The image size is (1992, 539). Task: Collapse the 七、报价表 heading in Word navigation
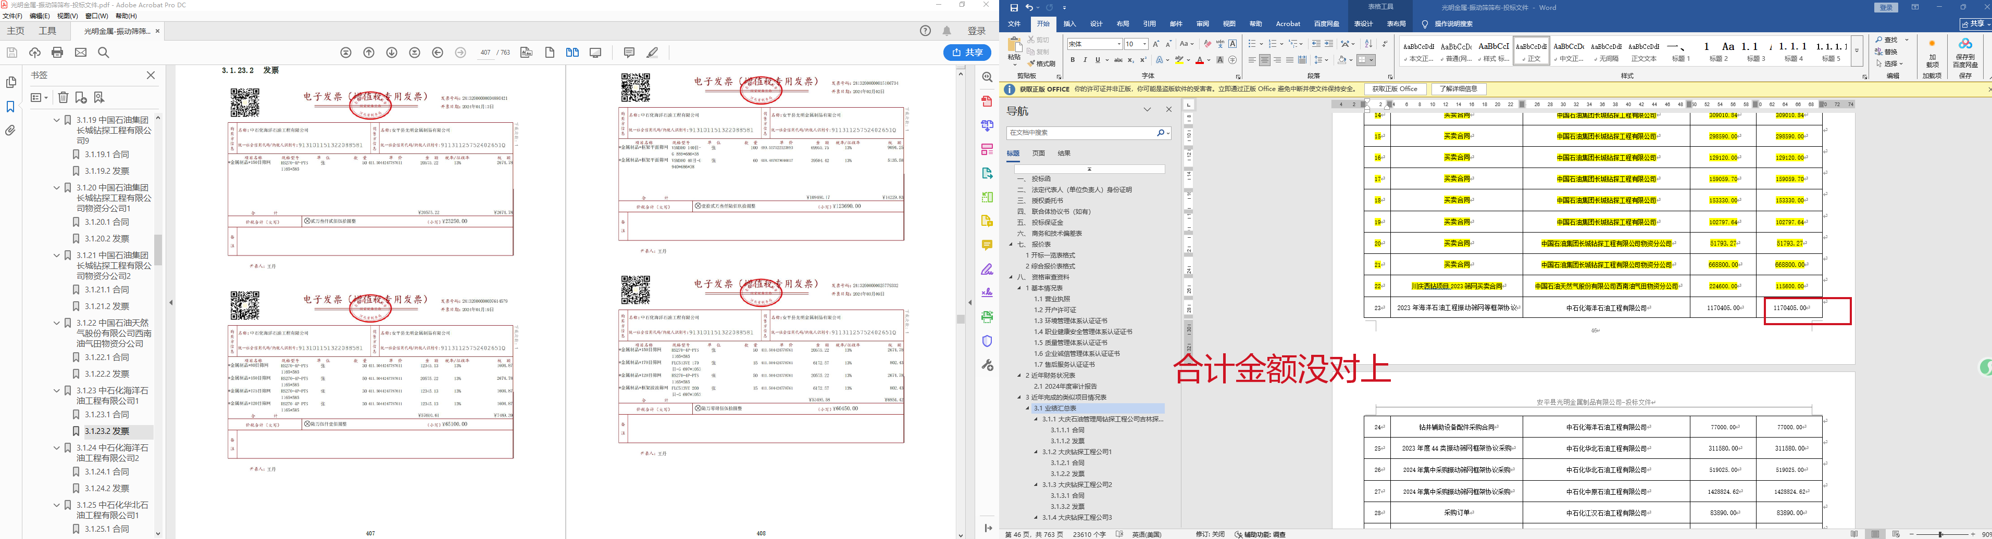[1011, 245]
